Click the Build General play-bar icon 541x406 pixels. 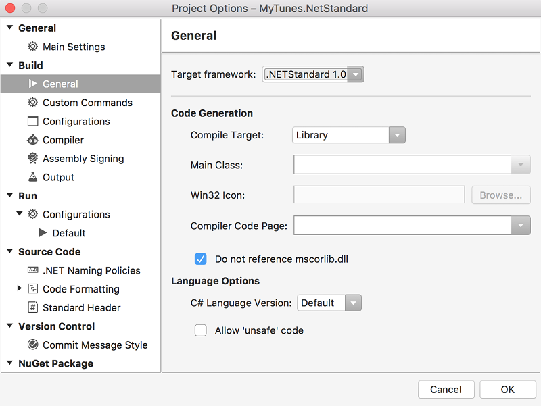[32, 83]
